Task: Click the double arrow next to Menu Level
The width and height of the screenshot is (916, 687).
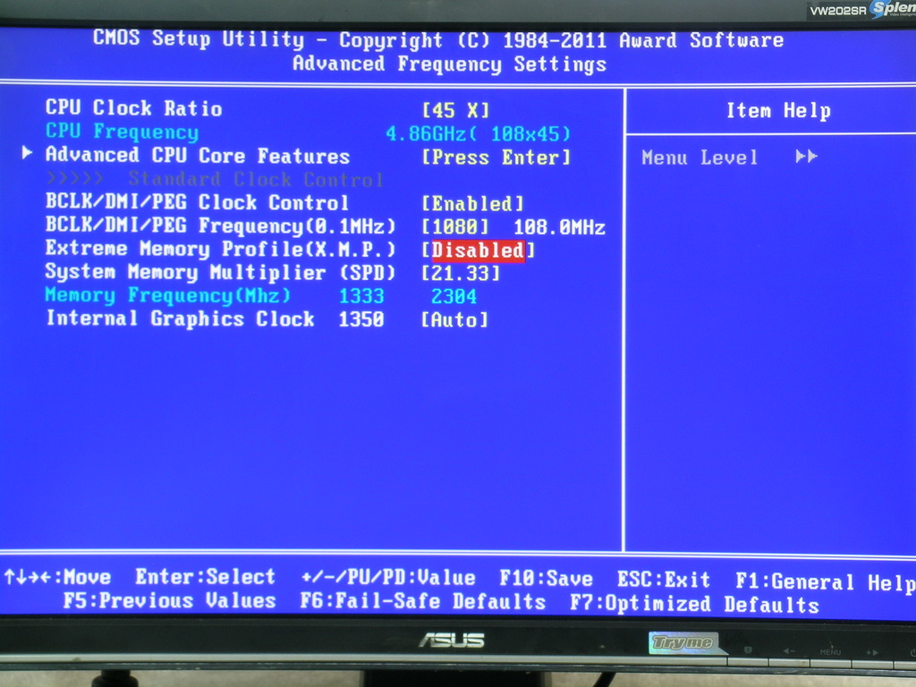Action: coord(806,156)
